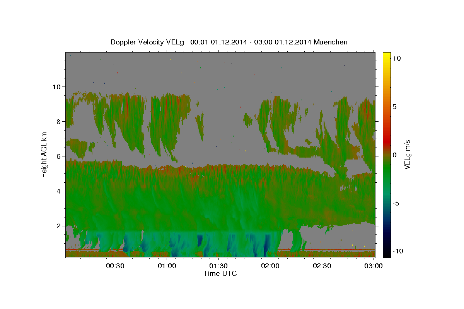Click the 01:00 time tick label
Viewport: 464px width, 309px height.
click(167, 266)
